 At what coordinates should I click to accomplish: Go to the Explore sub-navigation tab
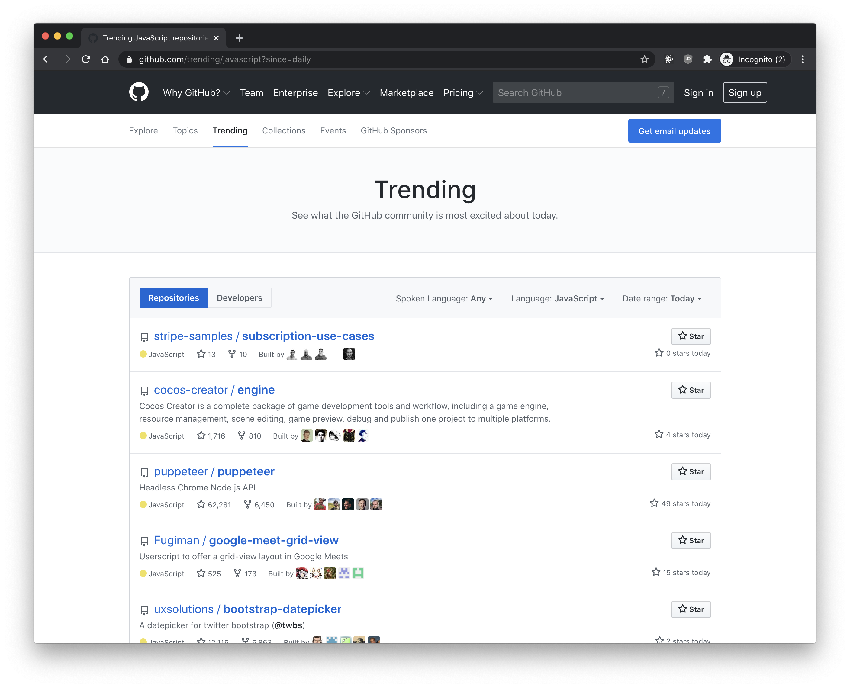(x=143, y=131)
